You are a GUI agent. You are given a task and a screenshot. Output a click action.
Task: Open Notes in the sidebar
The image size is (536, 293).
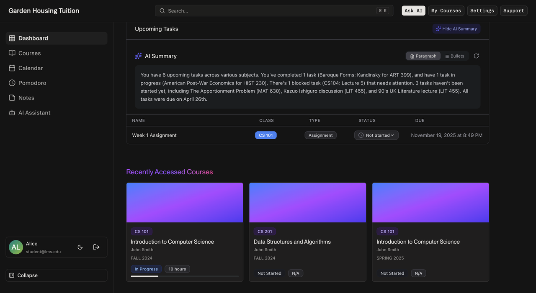click(57, 98)
